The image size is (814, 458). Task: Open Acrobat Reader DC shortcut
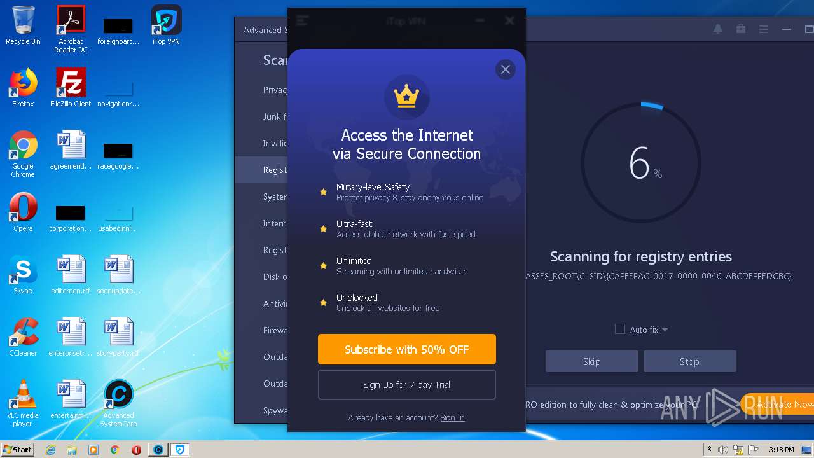pos(71,29)
